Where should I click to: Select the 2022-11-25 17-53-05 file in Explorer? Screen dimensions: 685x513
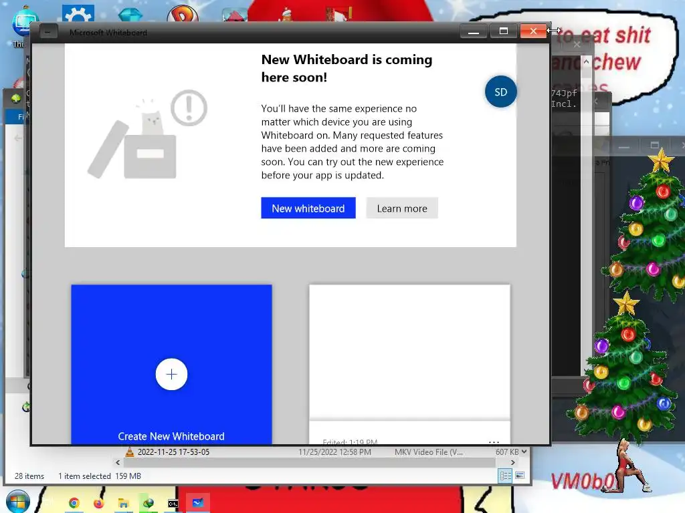click(x=173, y=452)
